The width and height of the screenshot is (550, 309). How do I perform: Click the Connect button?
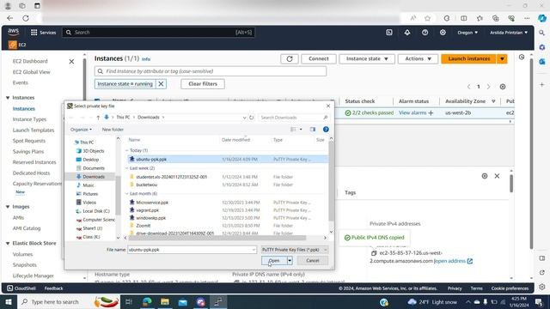click(x=319, y=59)
